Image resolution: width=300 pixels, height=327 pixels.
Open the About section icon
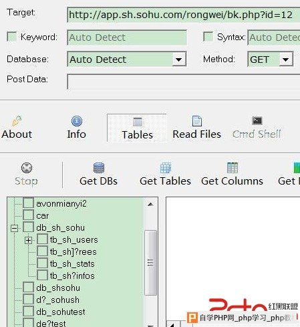click(x=17, y=121)
